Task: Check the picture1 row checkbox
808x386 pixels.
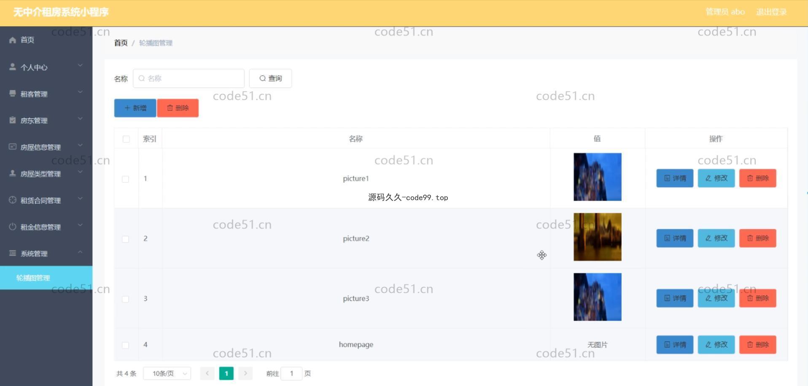Action: click(x=125, y=179)
